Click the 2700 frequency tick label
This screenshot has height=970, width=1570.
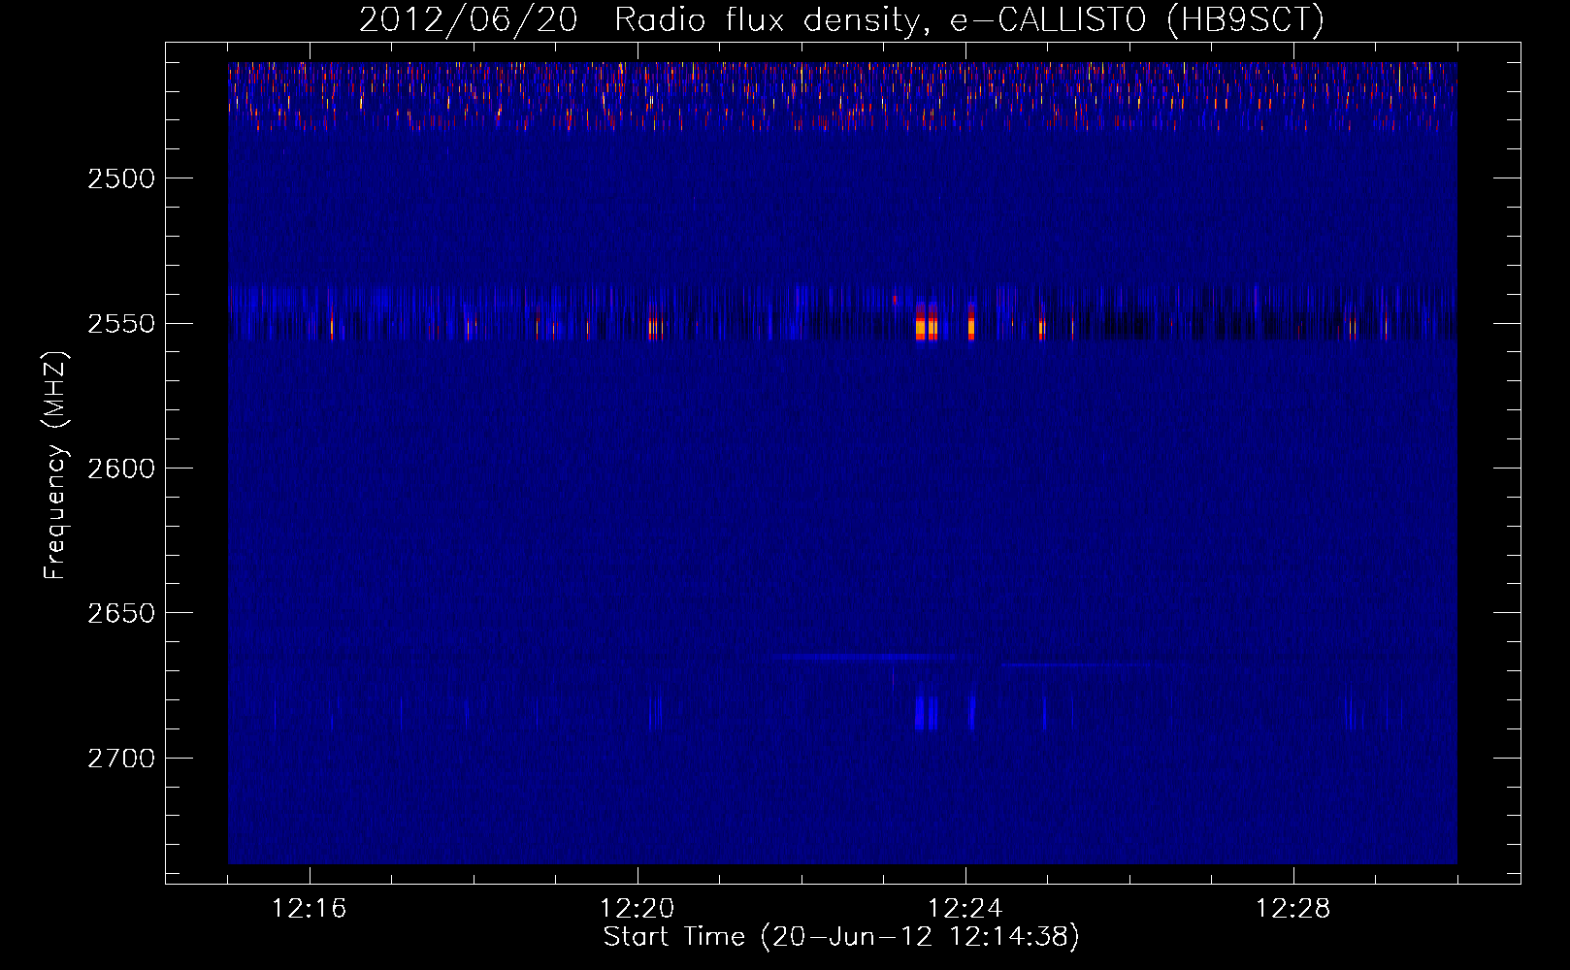point(120,759)
